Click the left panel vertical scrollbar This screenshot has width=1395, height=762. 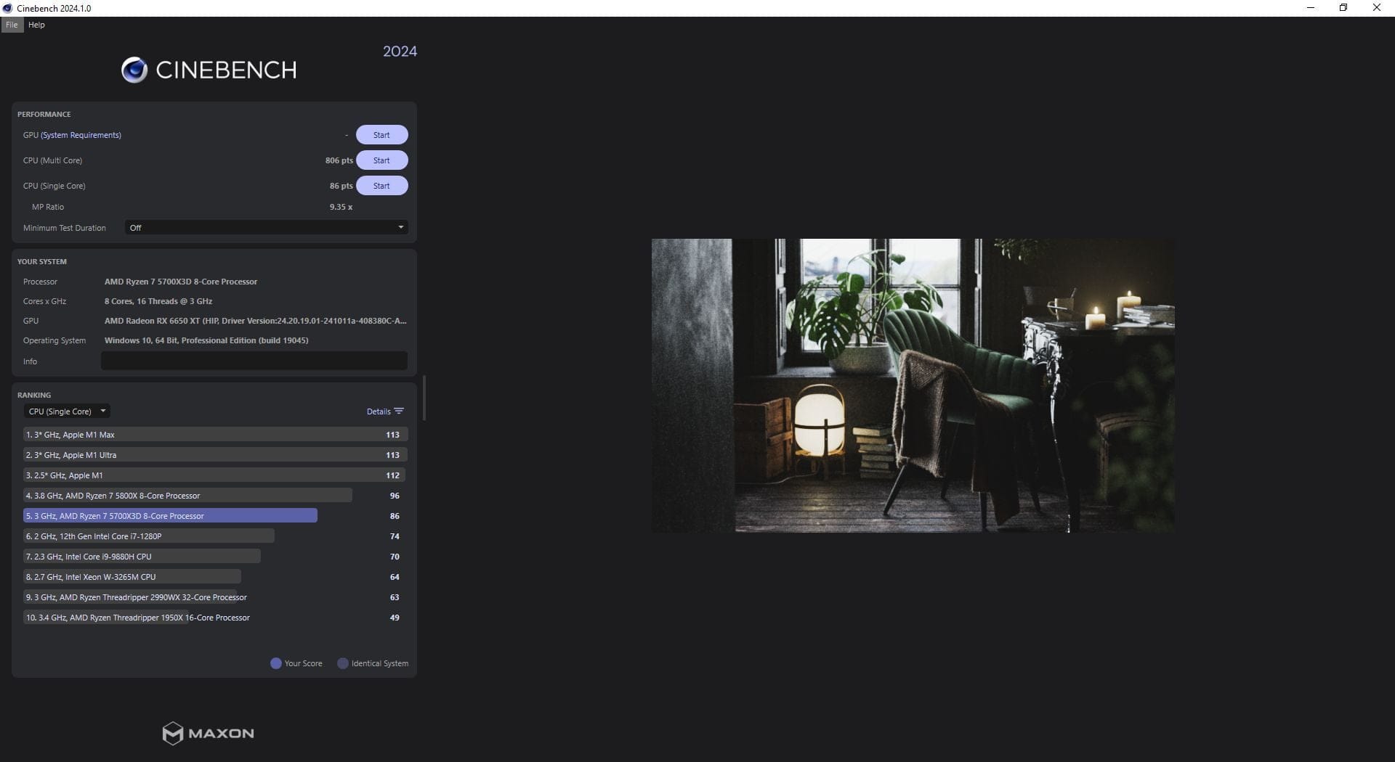424,398
